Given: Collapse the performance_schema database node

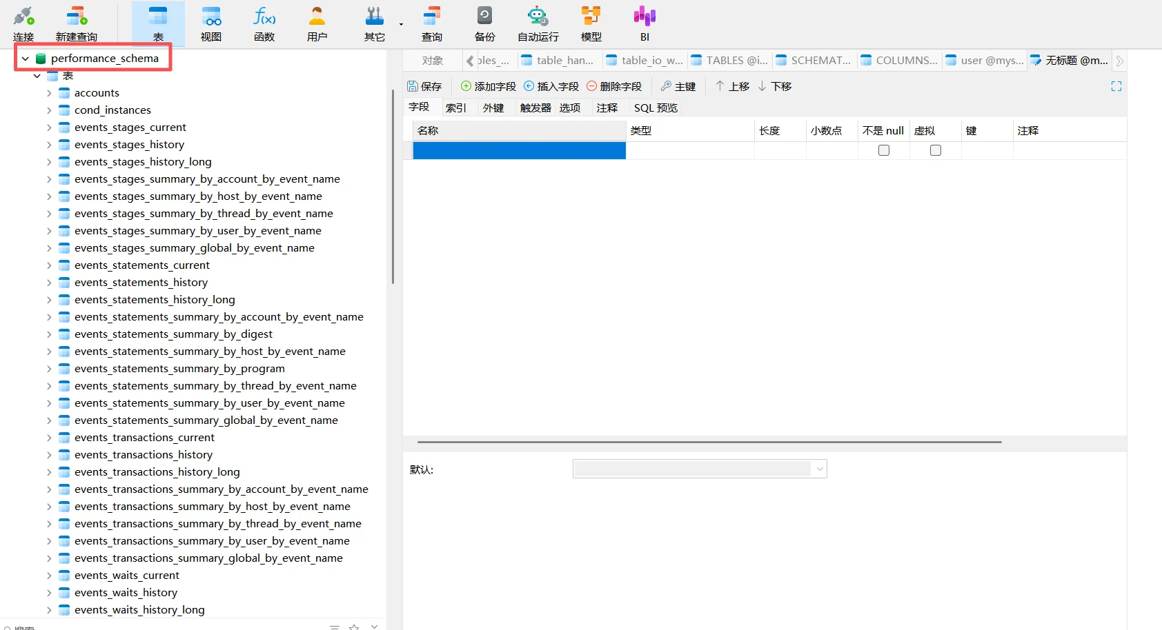Looking at the screenshot, I should 26,59.
